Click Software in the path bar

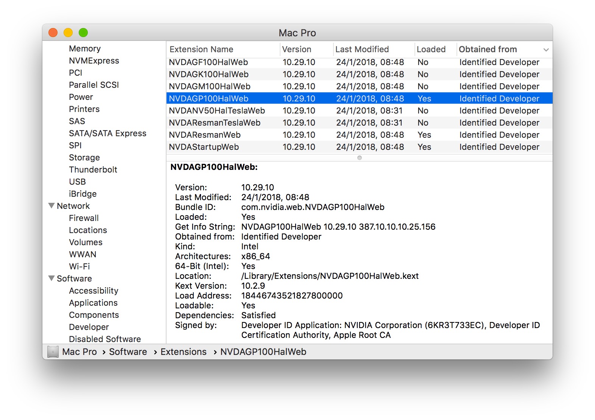(x=128, y=352)
